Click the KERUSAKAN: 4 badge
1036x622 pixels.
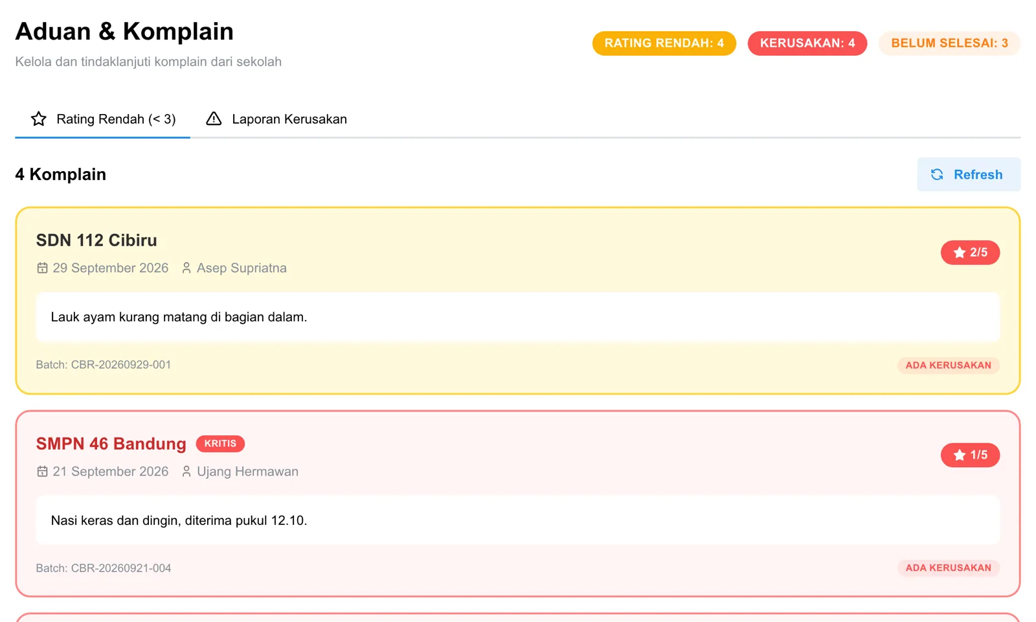tap(807, 43)
